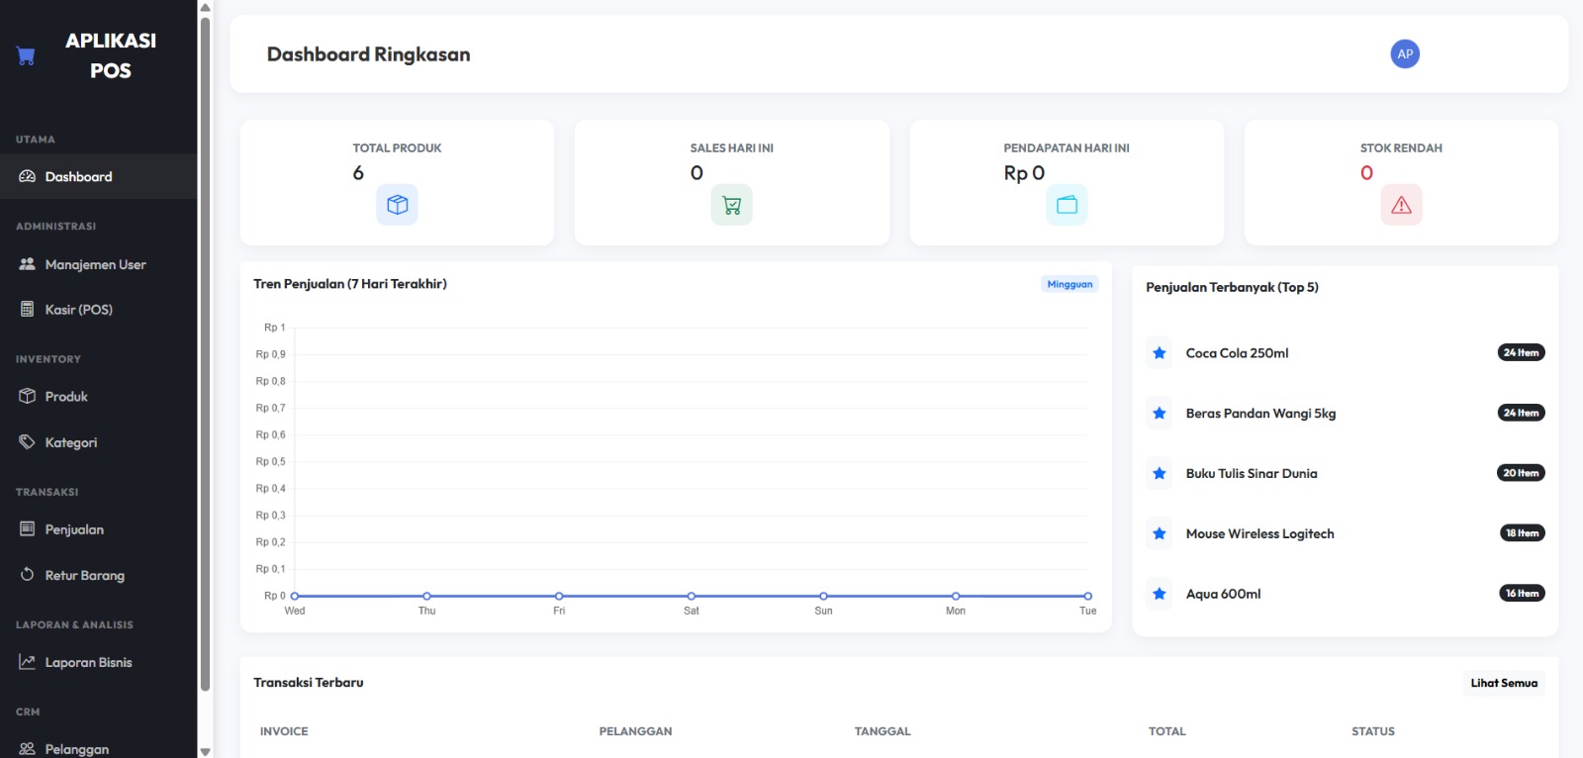This screenshot has width=1583, height=758.
Task: Click the AP user avatar
Action: click(x=1405, y=54)
